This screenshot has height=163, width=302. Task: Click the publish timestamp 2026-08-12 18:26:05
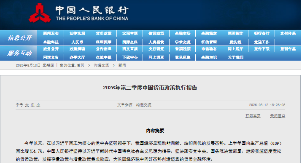[267, 105]
